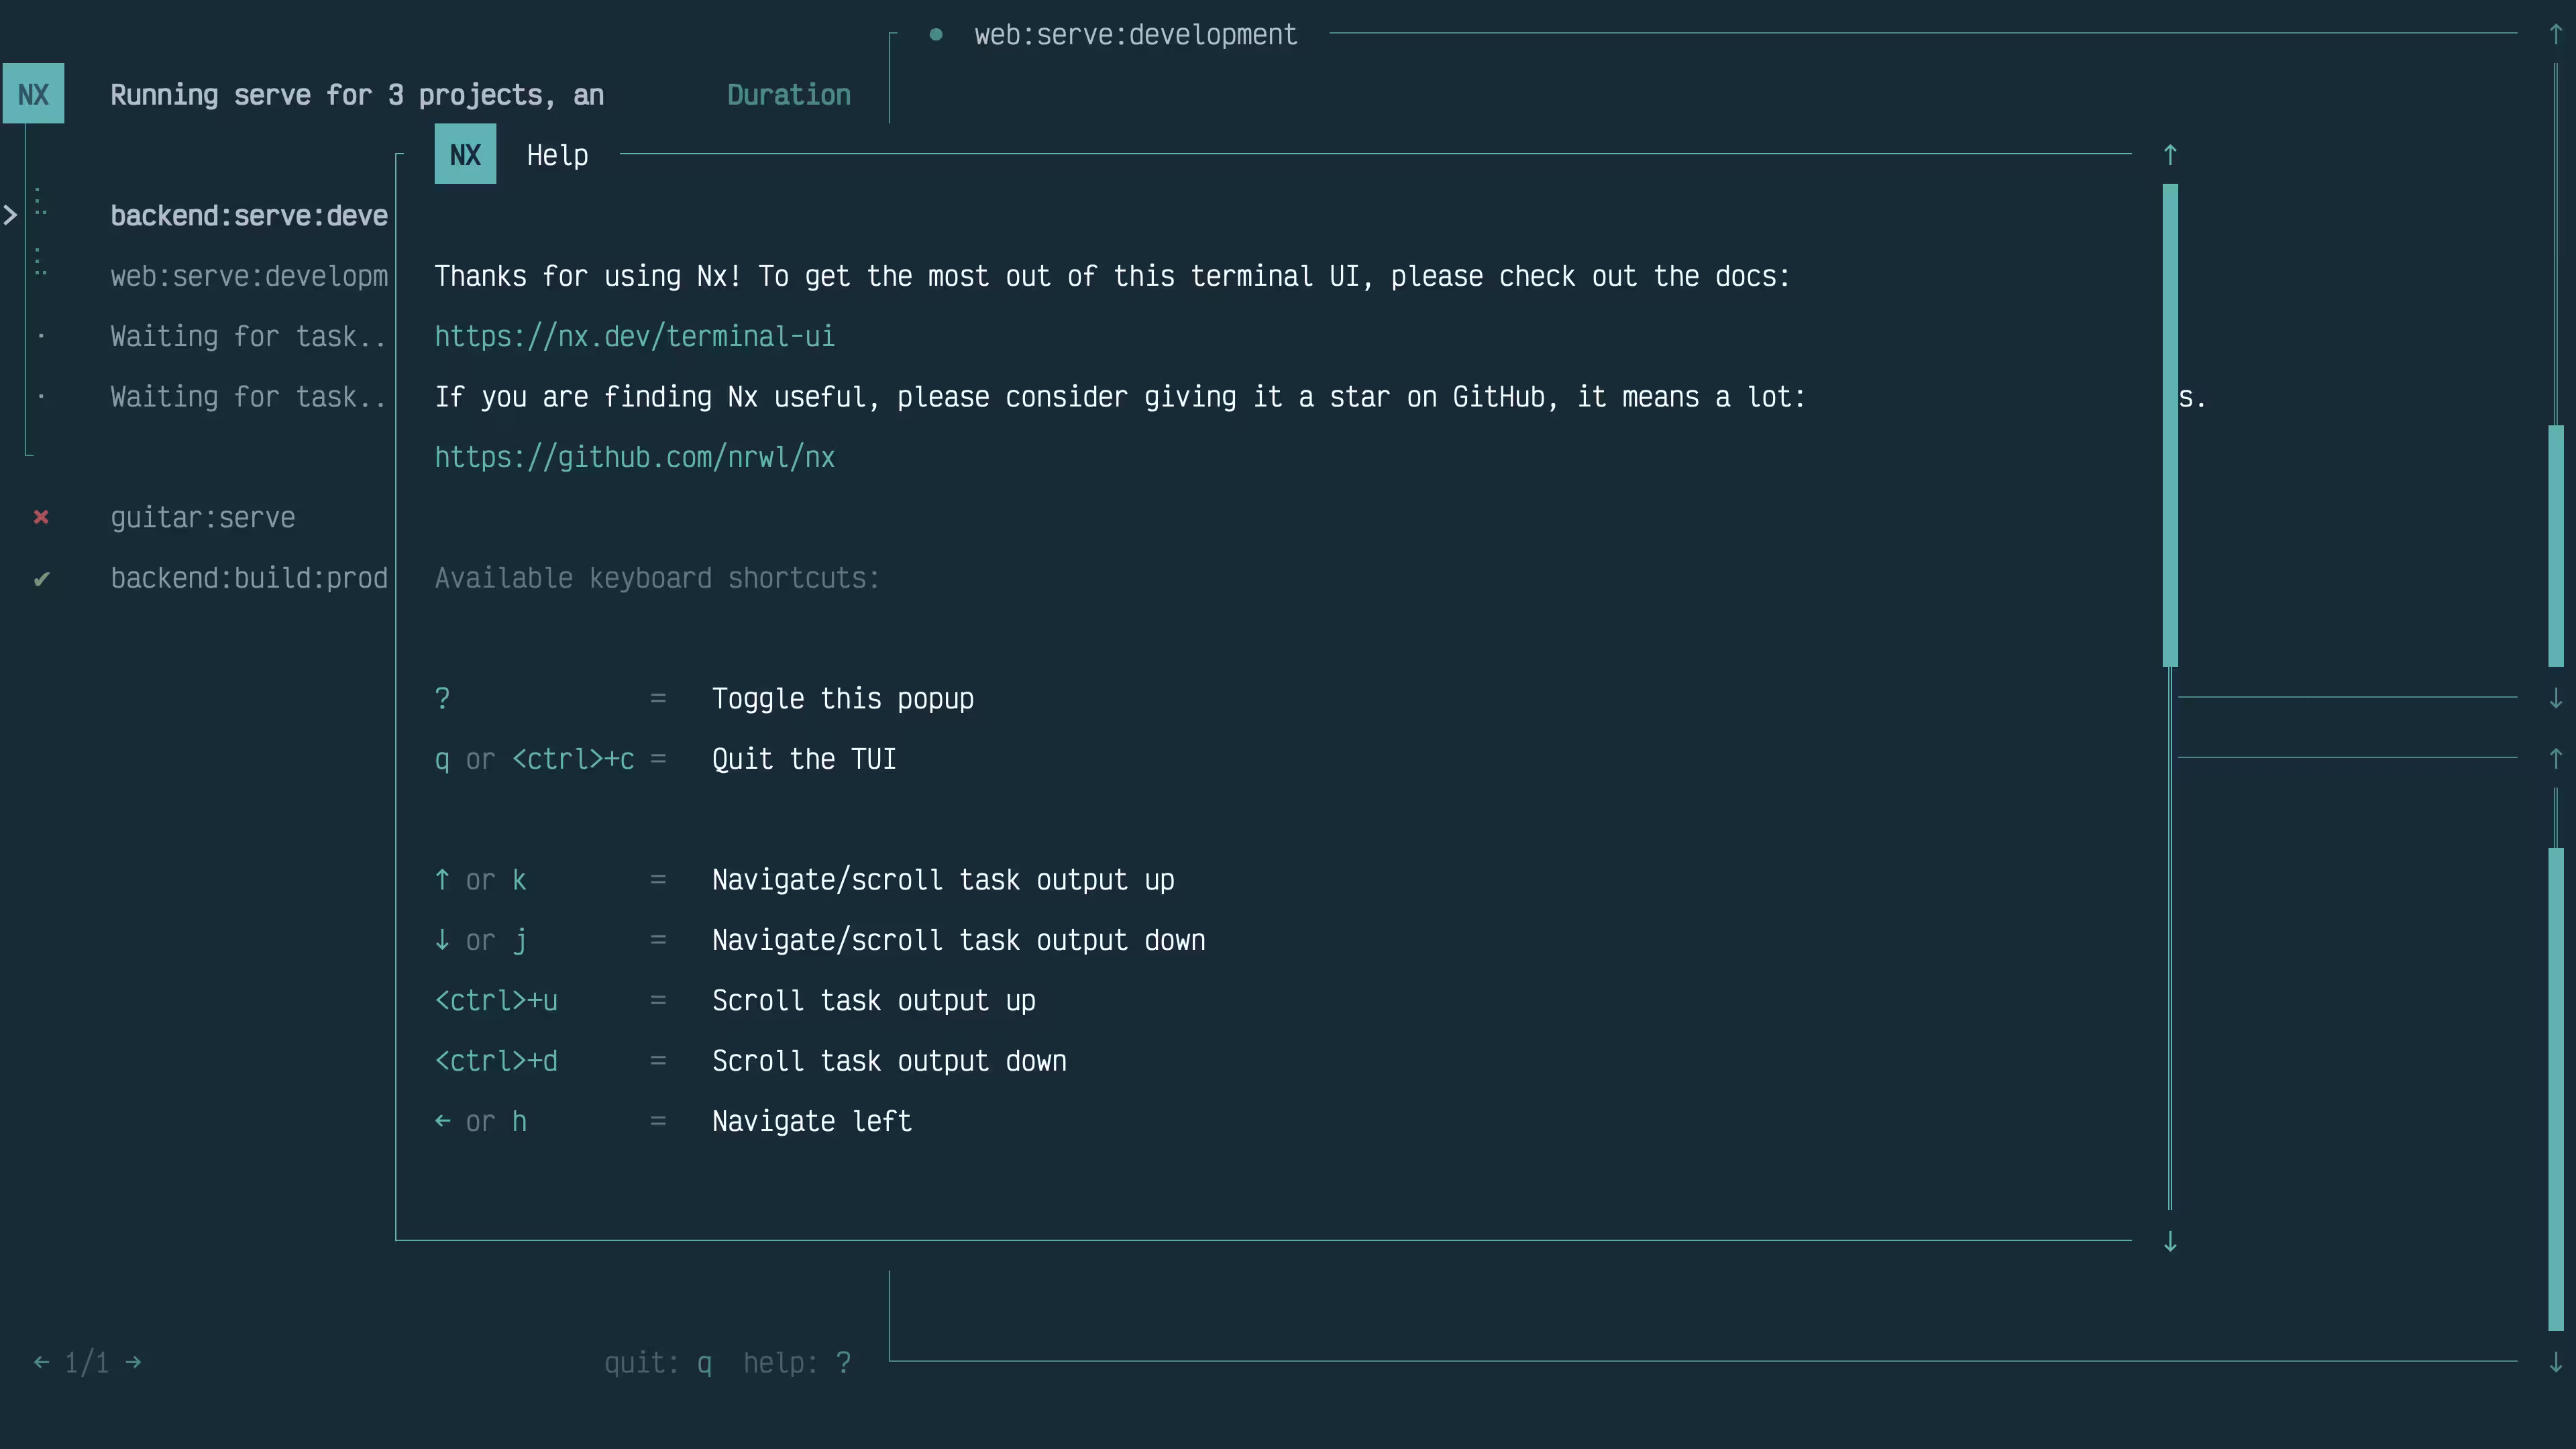The width and height of the screenshot is (2576, 1449).
Task: Select the backend:build:prod task
Action: (248, 578)
